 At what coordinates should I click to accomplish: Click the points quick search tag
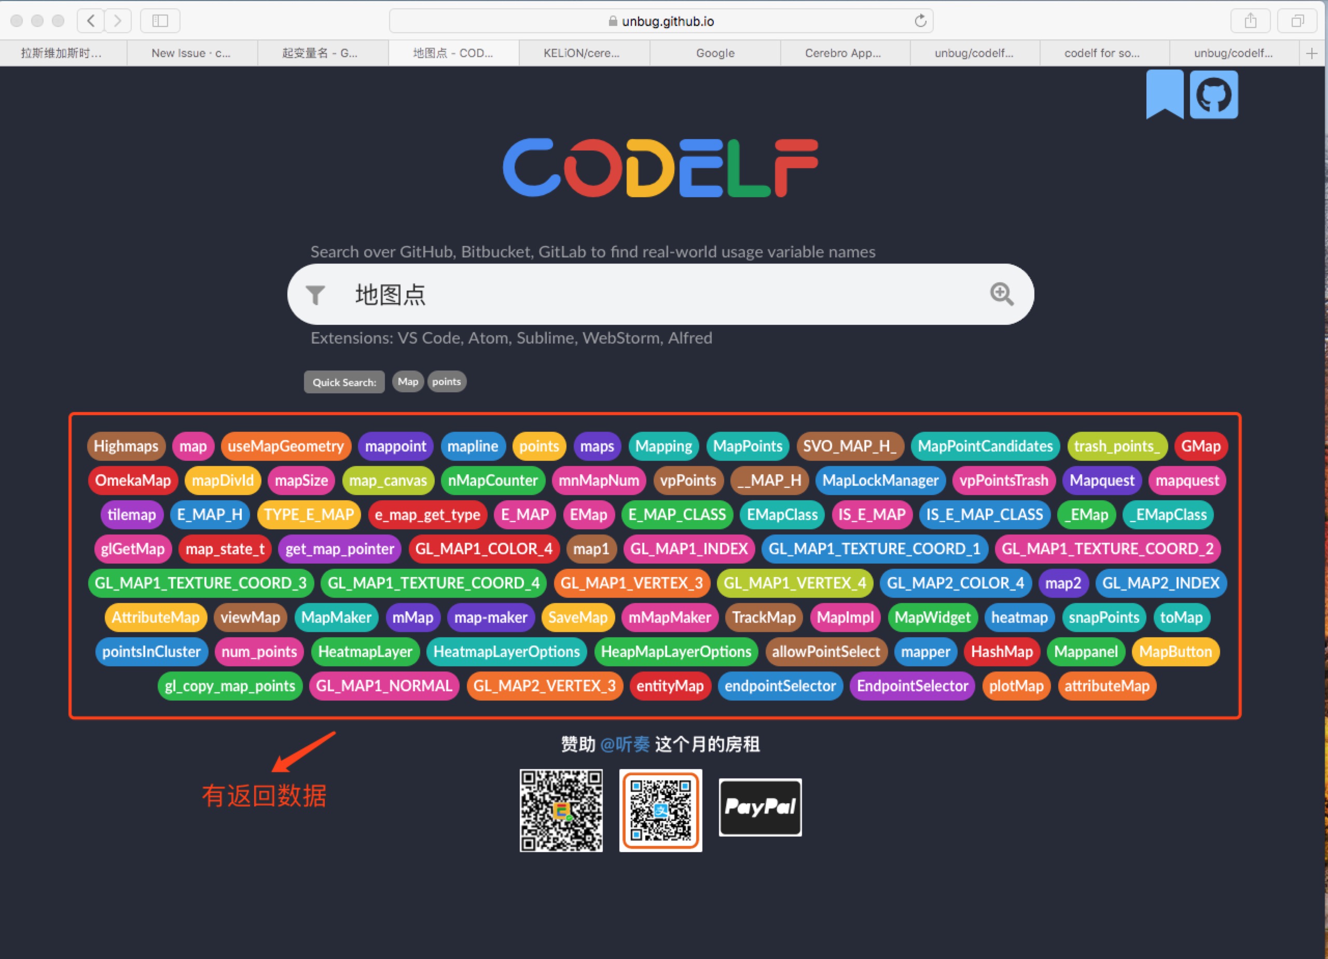(x=446, y=382)
